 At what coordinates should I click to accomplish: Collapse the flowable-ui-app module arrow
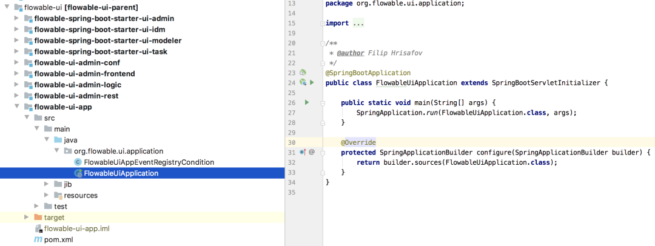coord(16,107)
